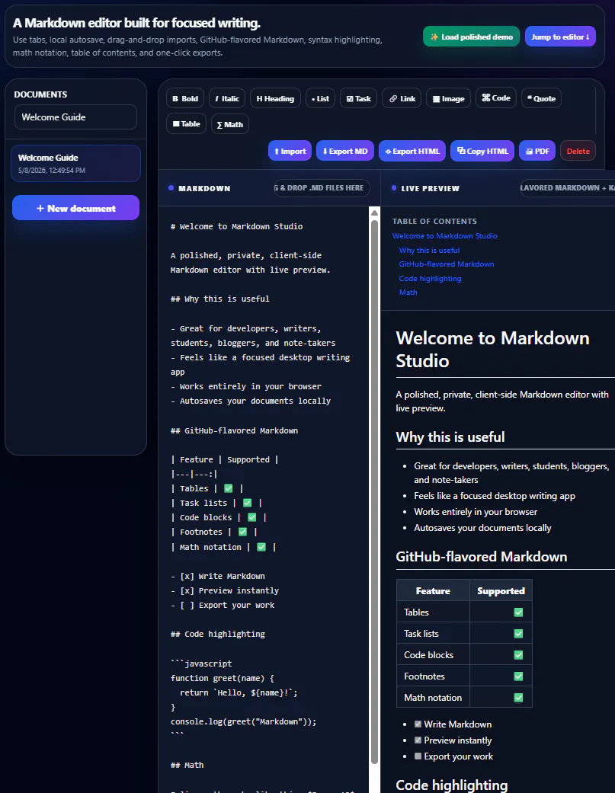This screenshot has height=793, width=615.
Task: Click the LIVE PREVIEW pane header label
Action: tap(431, 188)
